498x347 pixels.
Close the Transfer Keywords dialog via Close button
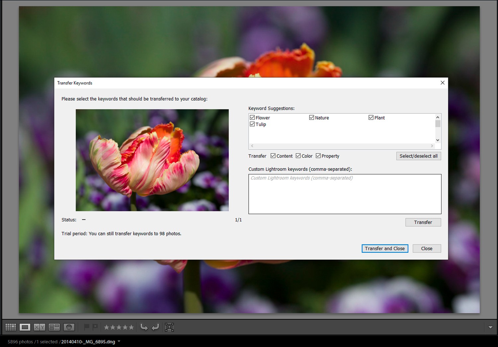[x=427, y=248]
